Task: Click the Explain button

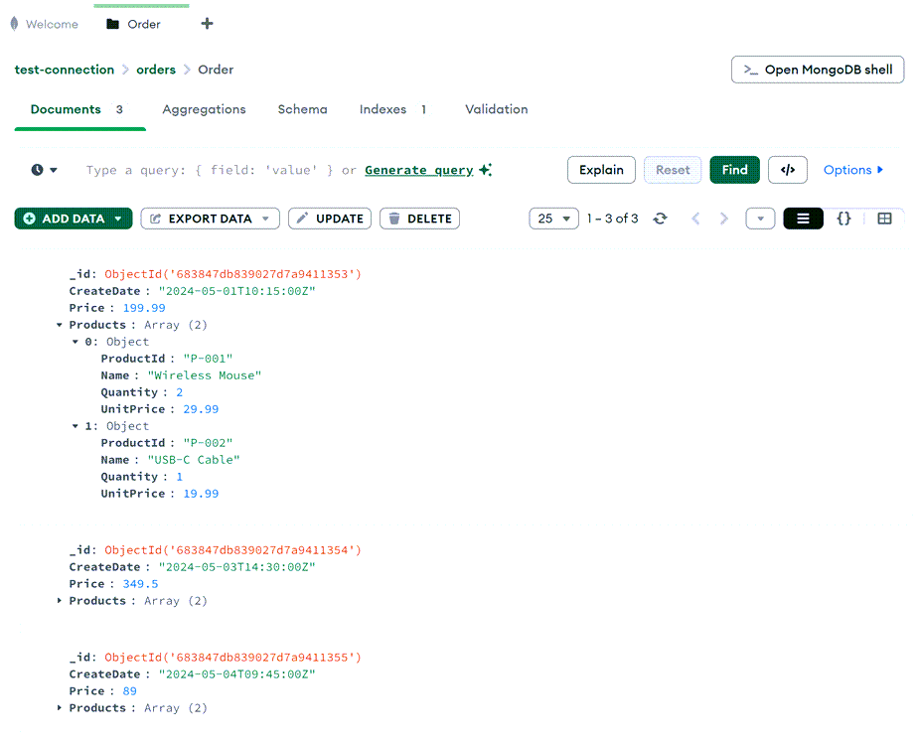Action: coord(601,170)
